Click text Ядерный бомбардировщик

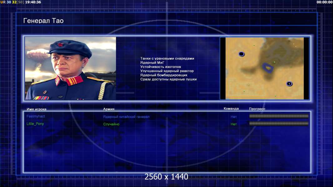click(164, 75)
